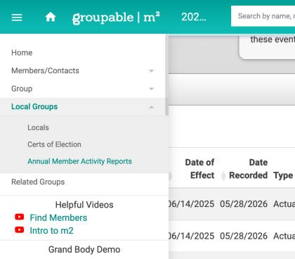Open the Find Members video link

[x=58, y=217]
